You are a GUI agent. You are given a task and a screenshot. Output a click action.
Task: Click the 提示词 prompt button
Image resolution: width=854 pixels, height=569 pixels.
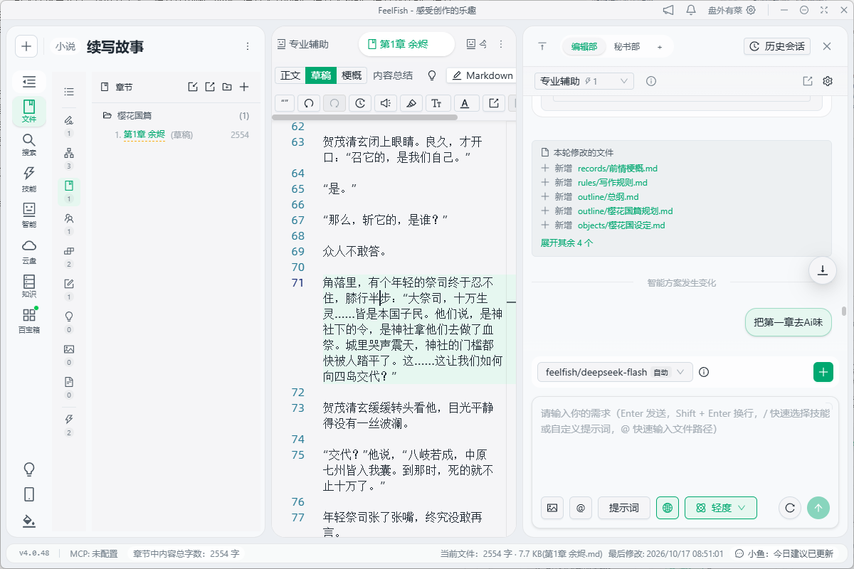point(623,508)
